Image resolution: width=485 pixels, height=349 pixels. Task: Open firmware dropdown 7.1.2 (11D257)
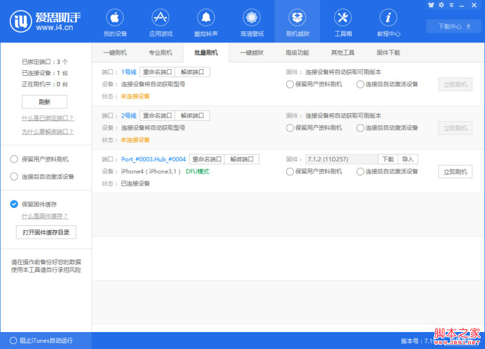[342, 159]
